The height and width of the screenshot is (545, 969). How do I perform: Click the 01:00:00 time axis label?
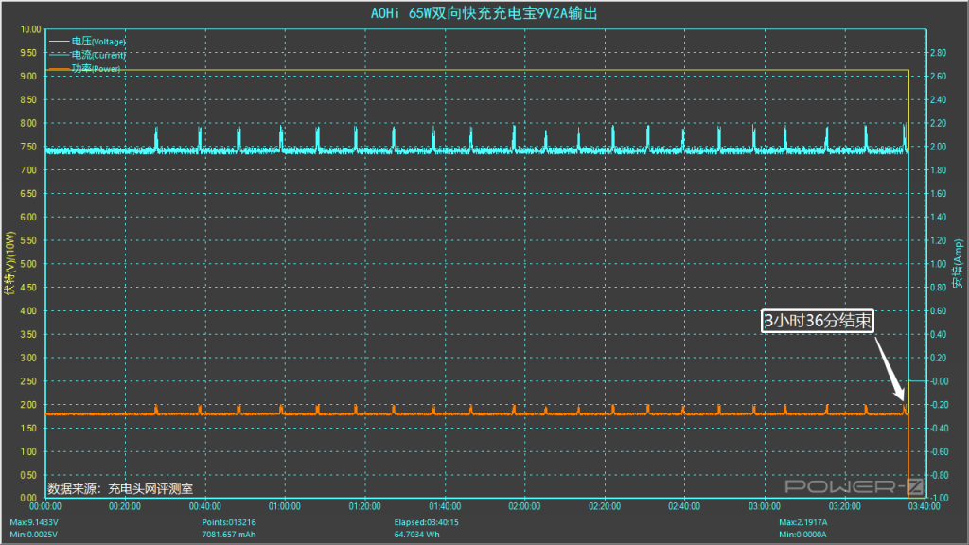(284, 506)
